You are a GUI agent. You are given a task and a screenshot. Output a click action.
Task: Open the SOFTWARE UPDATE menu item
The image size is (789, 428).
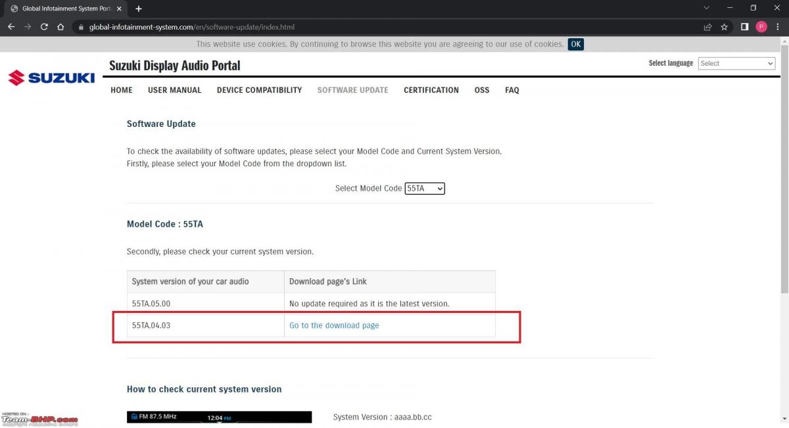tap(353, 90)
